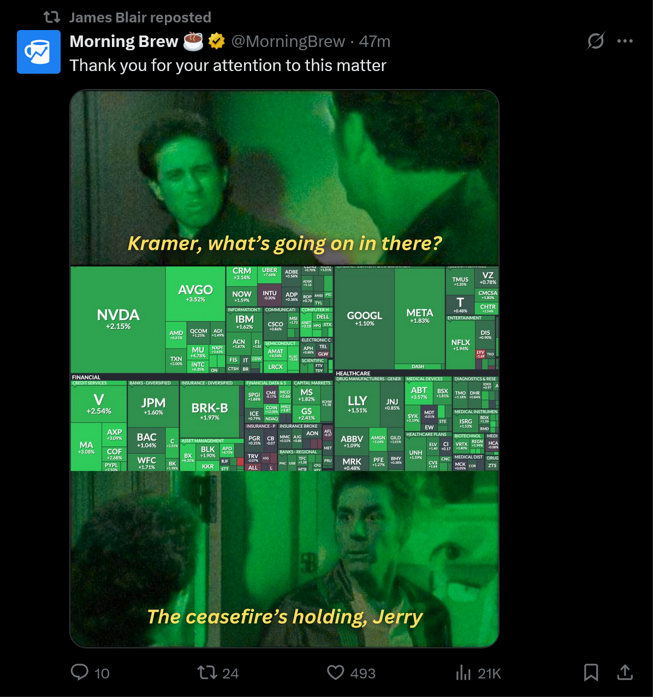The width and height of the screenshot is (653, 697).
Task: Click the Grok explain slashed-circle icon
Action: [596, 41]
